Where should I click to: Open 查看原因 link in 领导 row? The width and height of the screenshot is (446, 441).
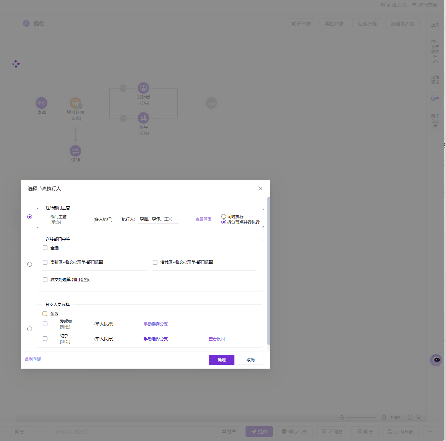coord(217,339)
